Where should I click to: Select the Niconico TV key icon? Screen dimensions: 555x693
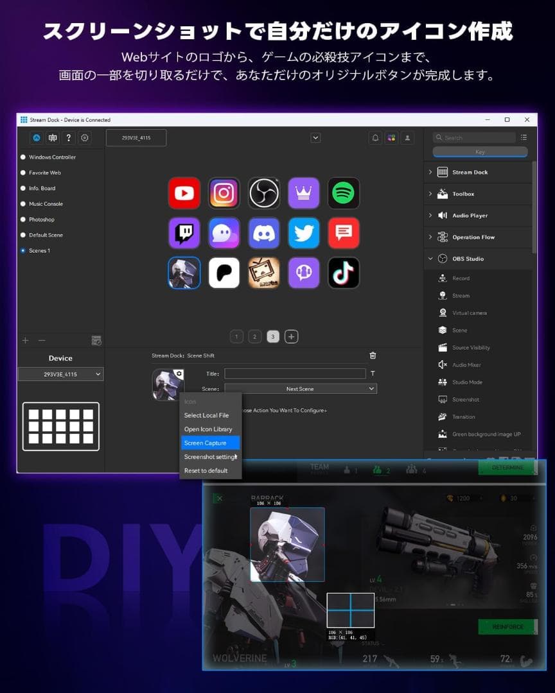click(264, 273)
